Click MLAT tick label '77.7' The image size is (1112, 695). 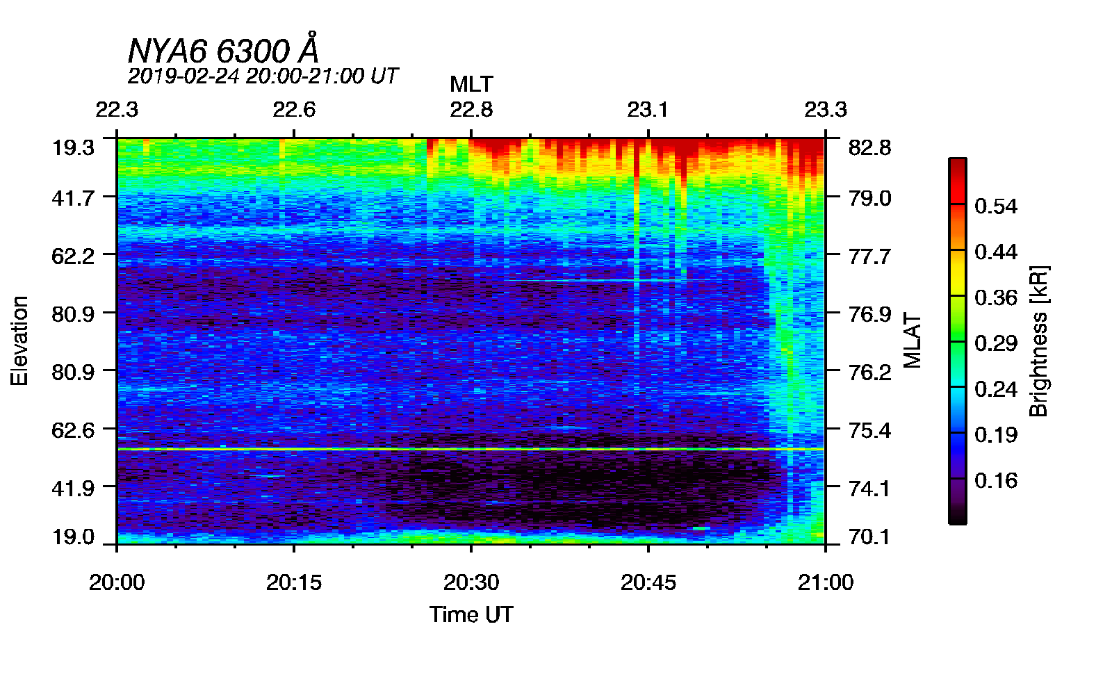click(869, 256)
